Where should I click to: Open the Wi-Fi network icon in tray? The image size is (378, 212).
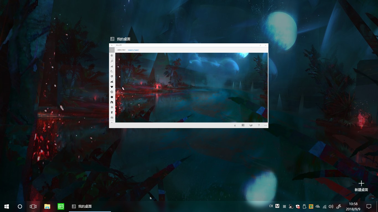coord(324,206)
